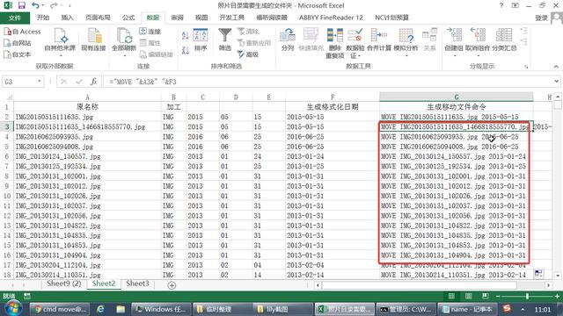Open 取消组合 ungroup dropdown
563x316 pixels.
click(478, 42)
